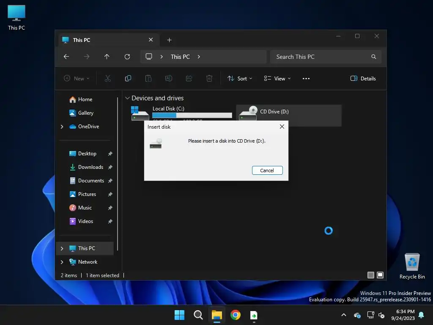Image resolution: width=433 pixels, height=325 pixels.
Task: Open Gallery in the sidebar
Action: click(85, 113)
